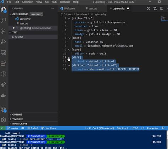This screenshot has height=149, width=168.
Task: Click the email line in the editor
Action: (x=104, y=46)
